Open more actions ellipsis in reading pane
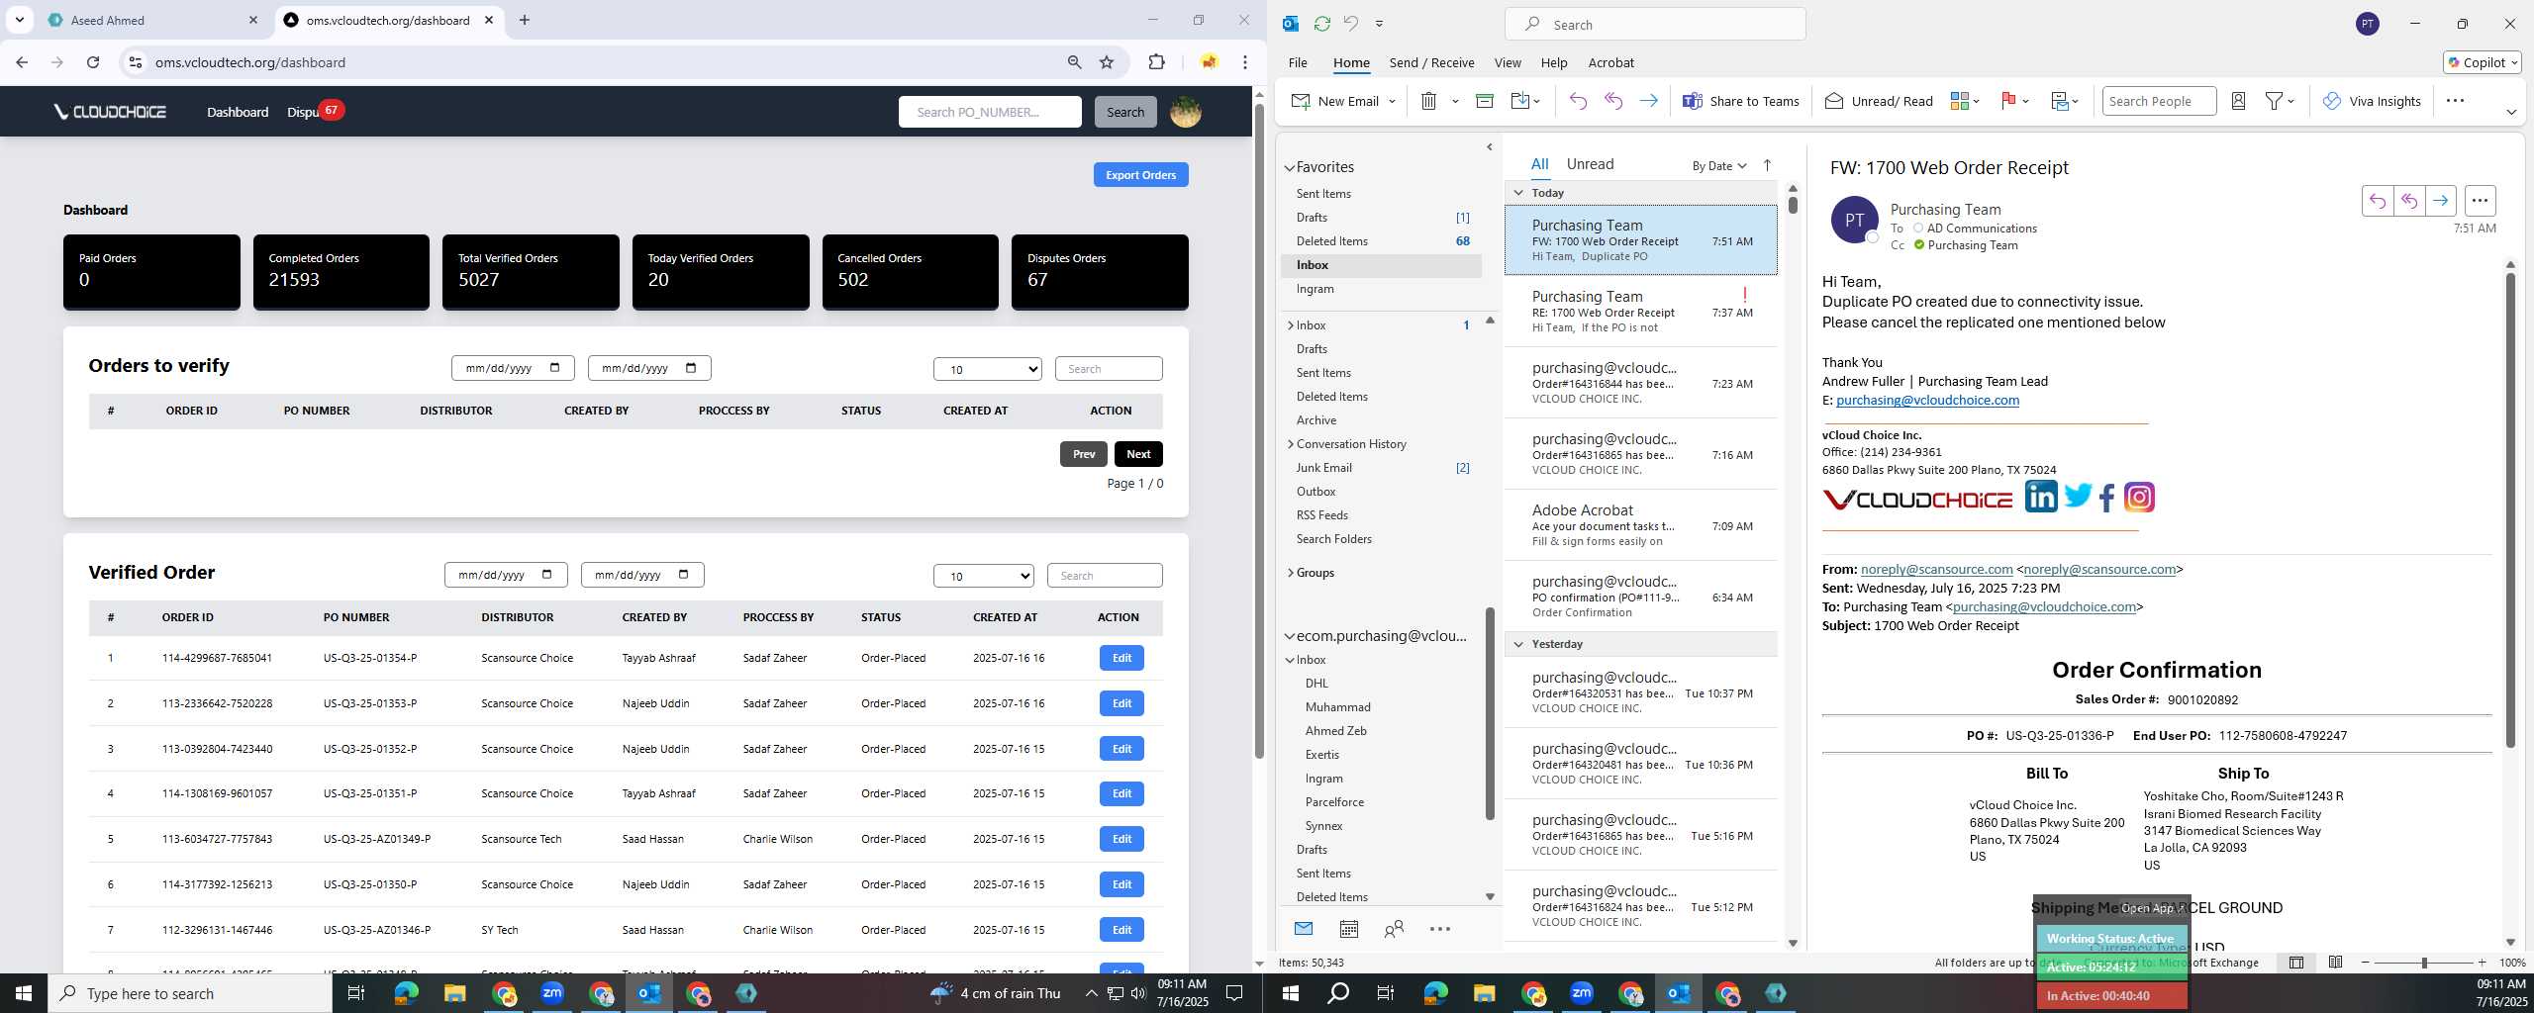 2480,201
